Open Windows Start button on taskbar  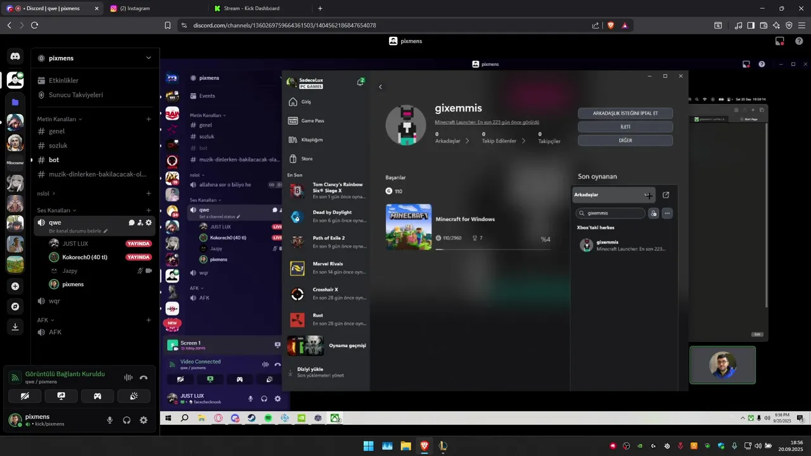(x=368, y=446)
